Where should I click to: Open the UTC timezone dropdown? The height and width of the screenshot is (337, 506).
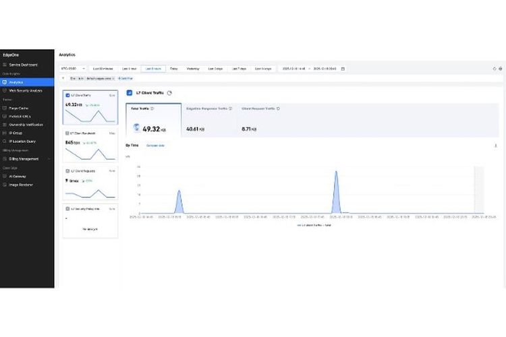point(73,69)
